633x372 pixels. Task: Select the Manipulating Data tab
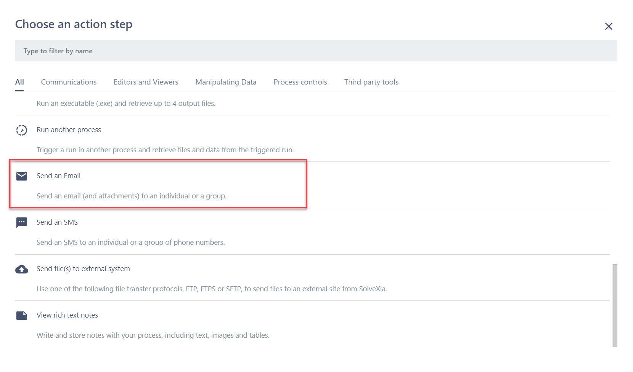pos(226,82)
